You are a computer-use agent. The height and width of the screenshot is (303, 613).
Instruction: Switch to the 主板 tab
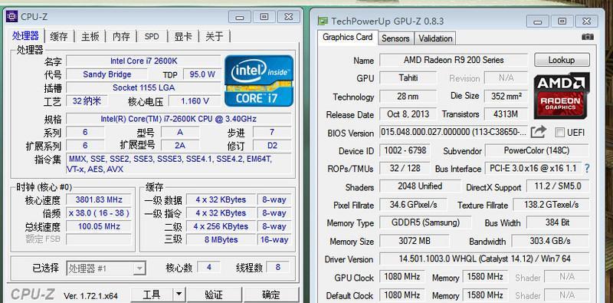[x=90, y=37]
